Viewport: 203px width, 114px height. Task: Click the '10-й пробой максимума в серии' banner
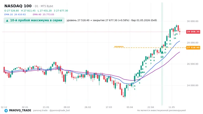34,20
